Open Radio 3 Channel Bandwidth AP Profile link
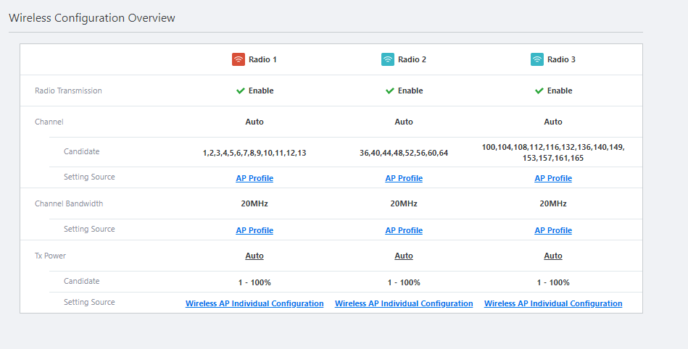 tap(553, 230)
